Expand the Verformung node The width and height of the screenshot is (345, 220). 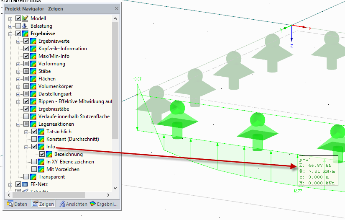pos(18,64)
